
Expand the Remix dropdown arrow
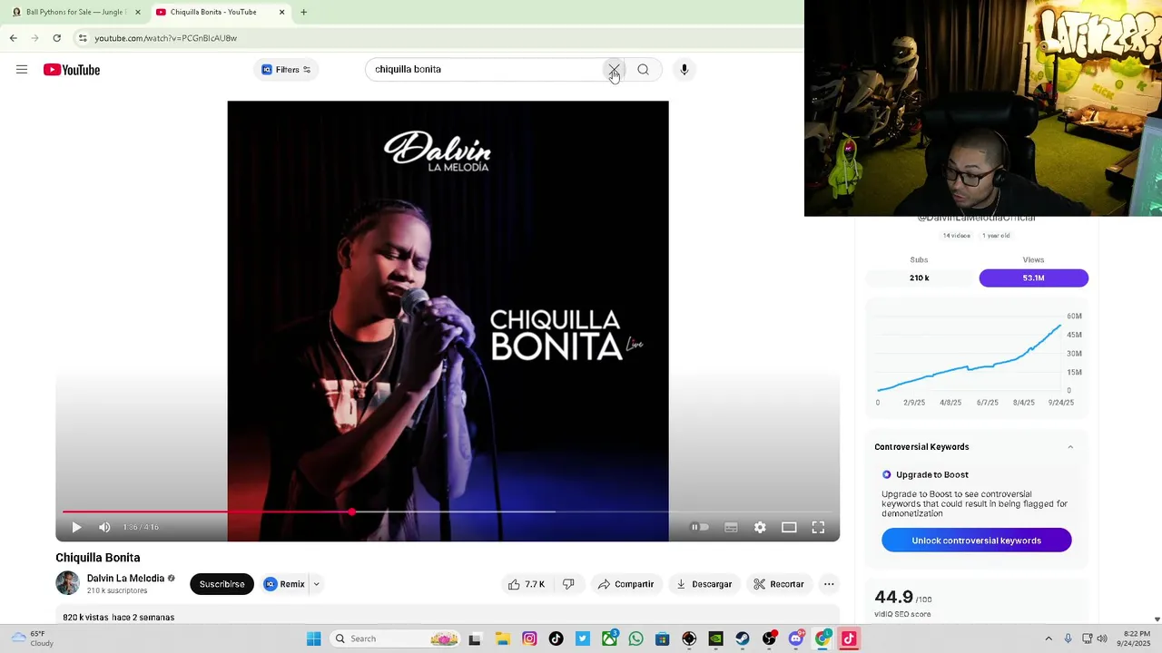(316, 584)
